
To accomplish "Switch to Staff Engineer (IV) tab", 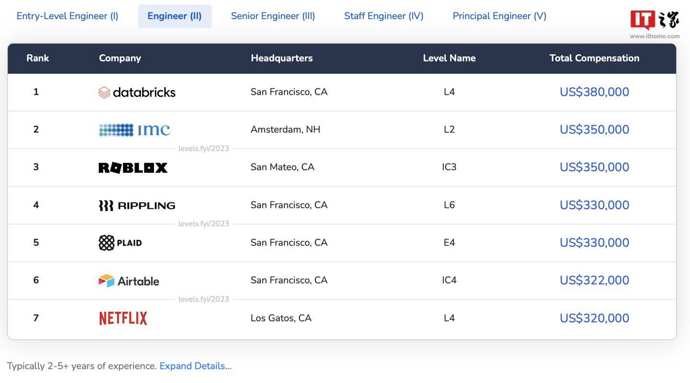I will tap(384, 16).
